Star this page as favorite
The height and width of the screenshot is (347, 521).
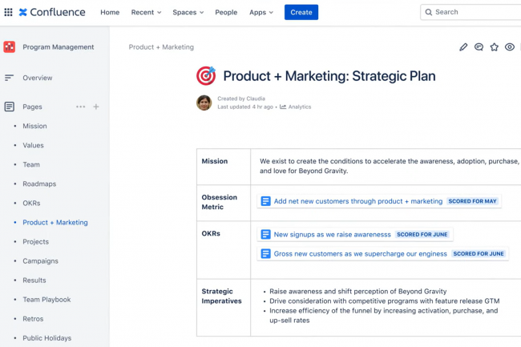click(494, 47)
